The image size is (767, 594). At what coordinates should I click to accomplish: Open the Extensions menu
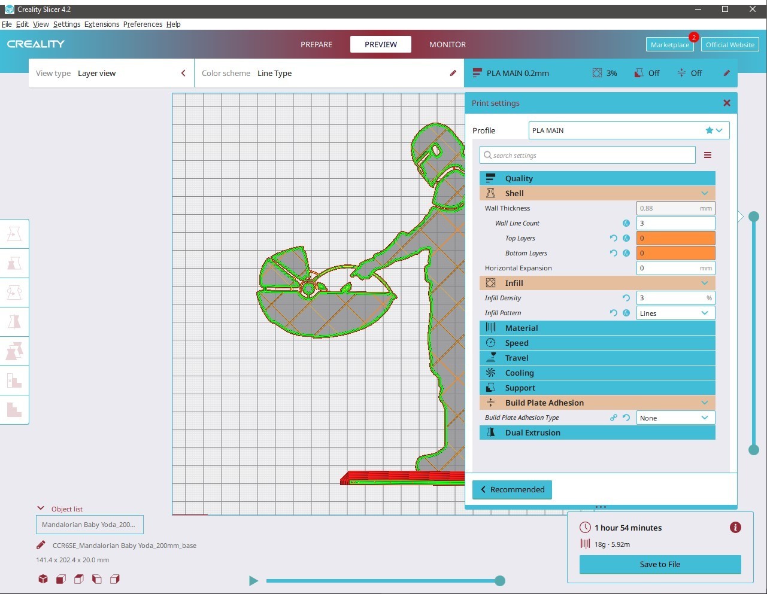(x=102, y=25)
